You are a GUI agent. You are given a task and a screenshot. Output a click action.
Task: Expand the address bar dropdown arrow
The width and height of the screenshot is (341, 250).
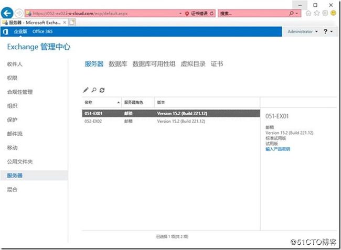pos(180,14)
